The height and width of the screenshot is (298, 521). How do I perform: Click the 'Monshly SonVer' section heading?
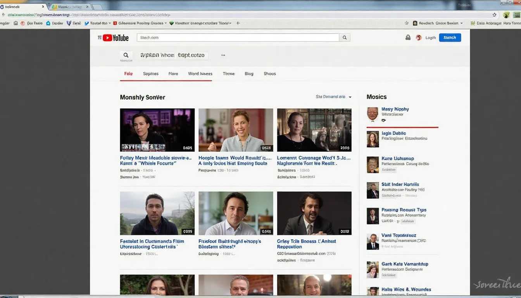pyautogui.click(x=143, y=97)
